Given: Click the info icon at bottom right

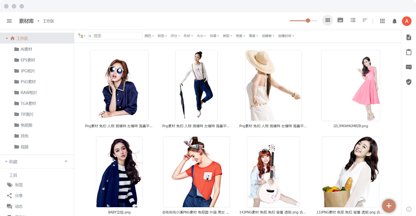Looking at the screenshot, I should pos(409,209).
